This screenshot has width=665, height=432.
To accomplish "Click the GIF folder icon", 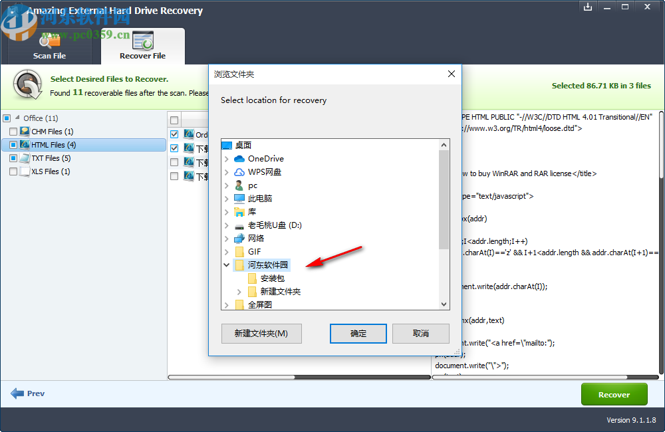I will (x=239, y=252).
